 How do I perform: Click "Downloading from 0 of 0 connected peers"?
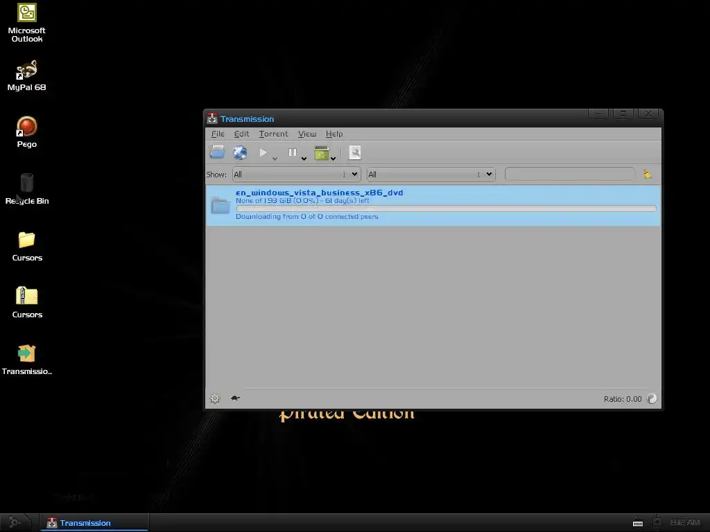(x=307, y=217)
